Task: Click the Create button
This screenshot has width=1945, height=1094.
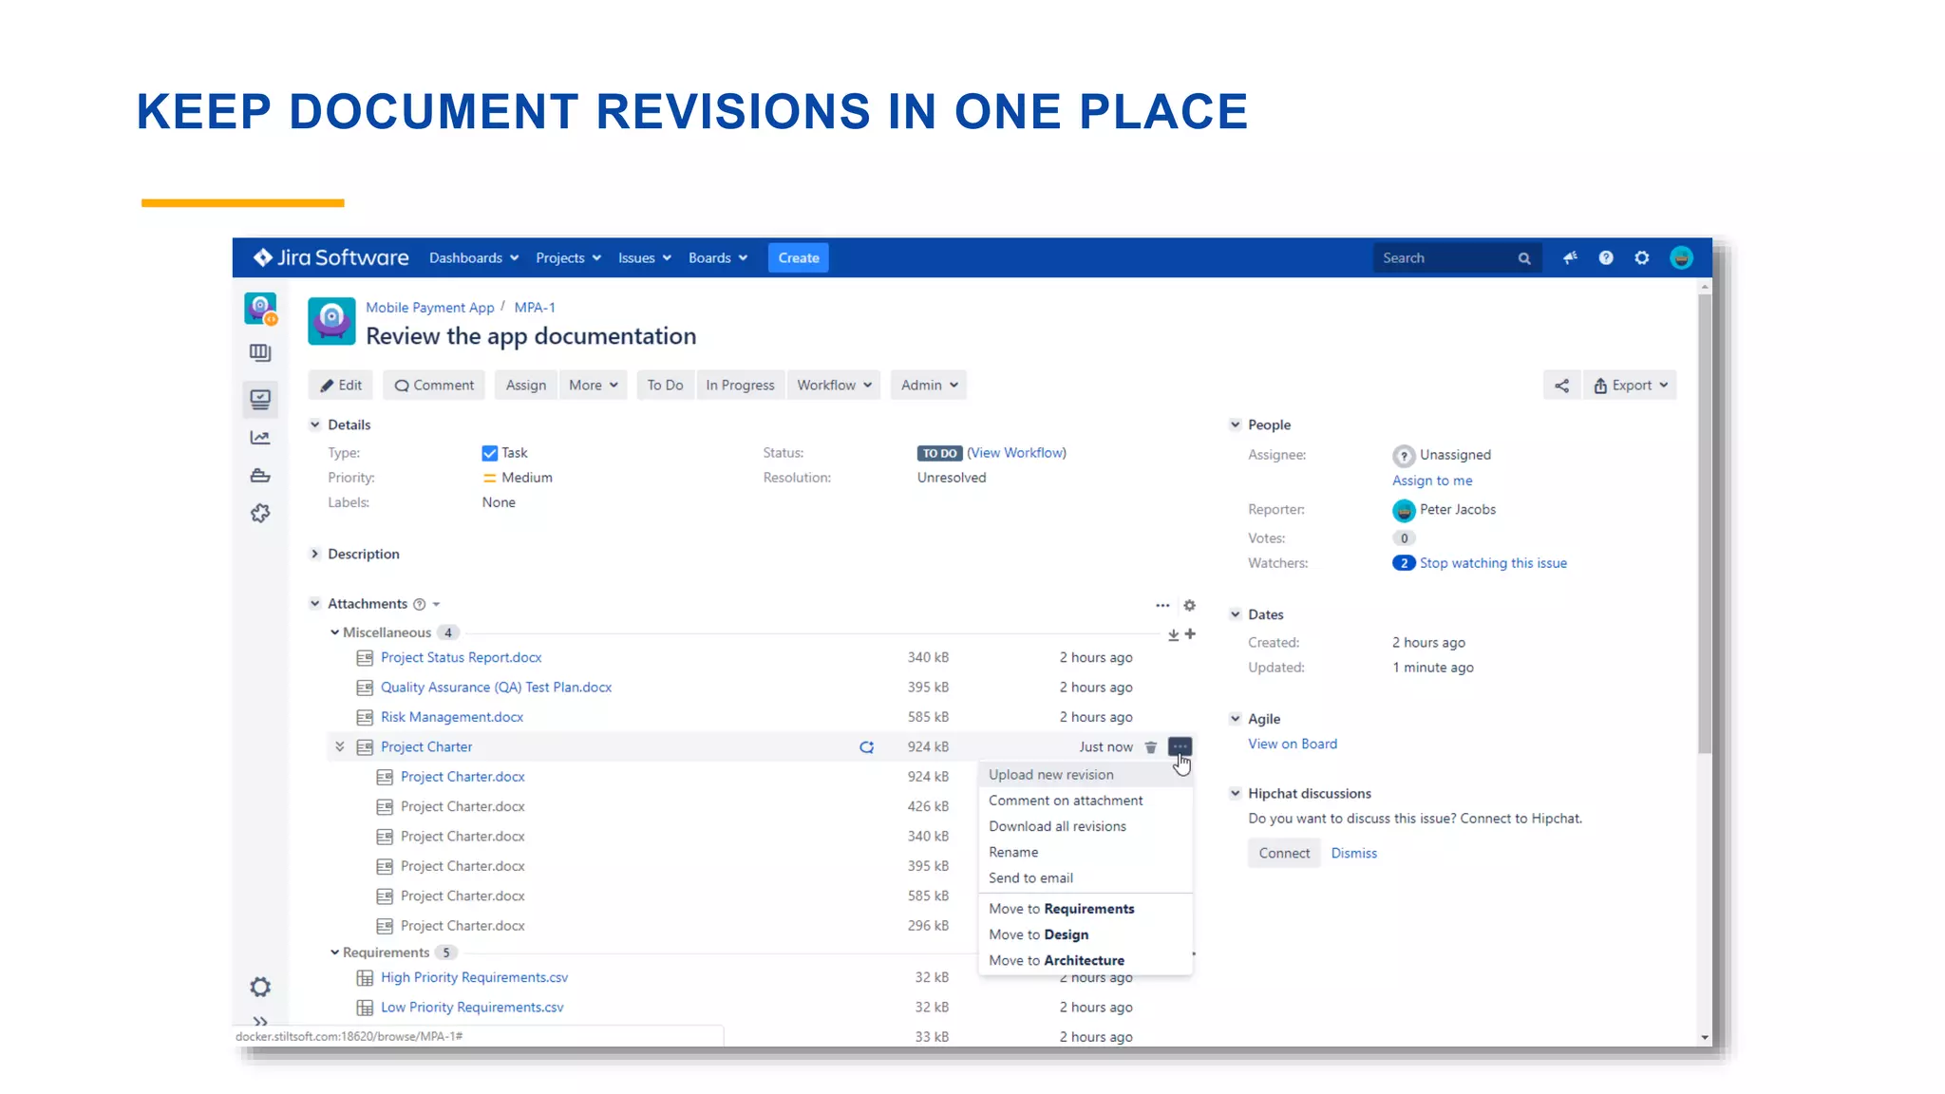Action: click(798, 257)
